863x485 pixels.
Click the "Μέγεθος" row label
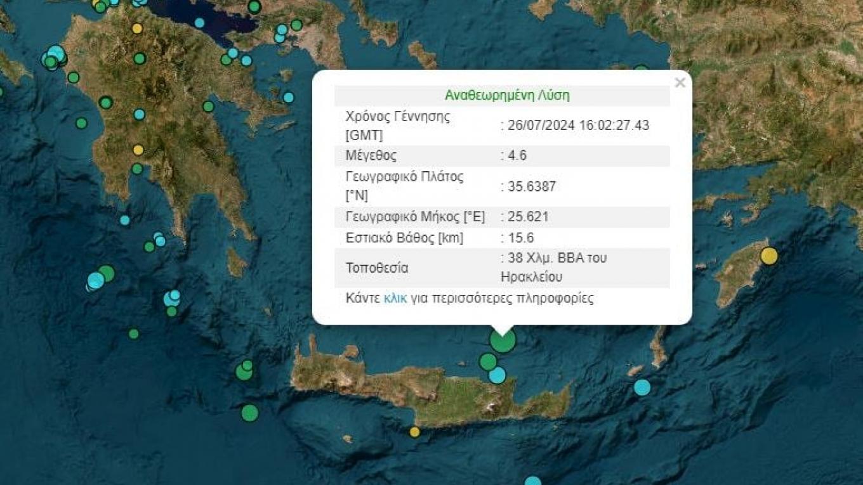(371, 155)
